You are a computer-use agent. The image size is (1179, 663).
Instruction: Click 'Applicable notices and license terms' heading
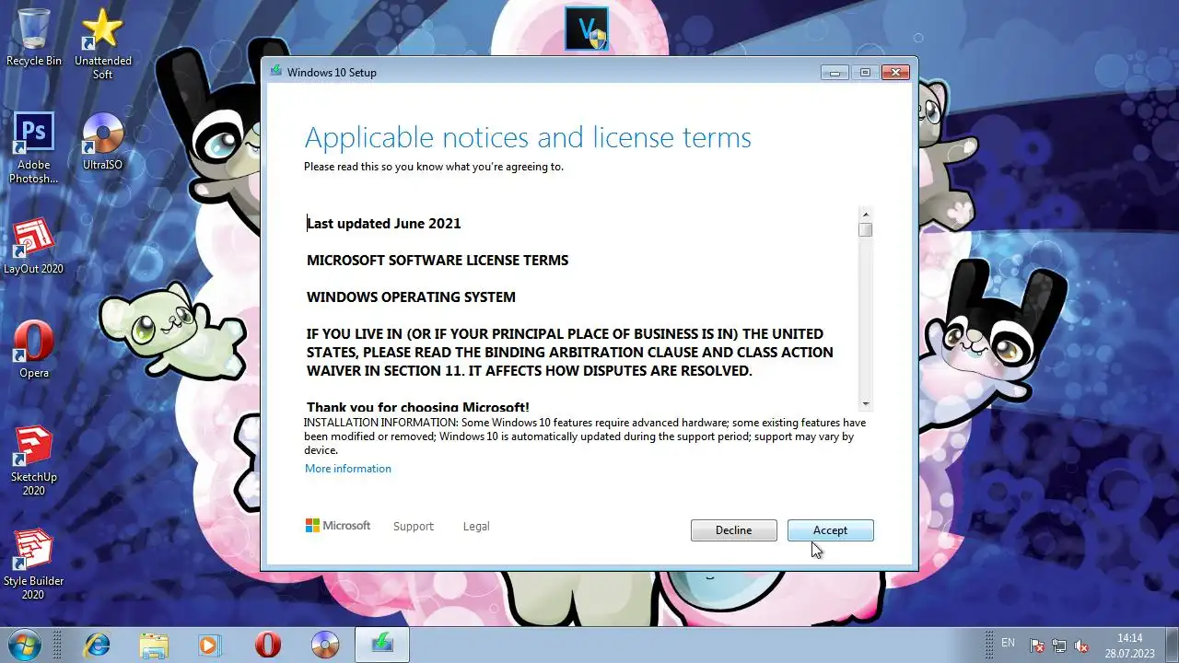[528, 138]
